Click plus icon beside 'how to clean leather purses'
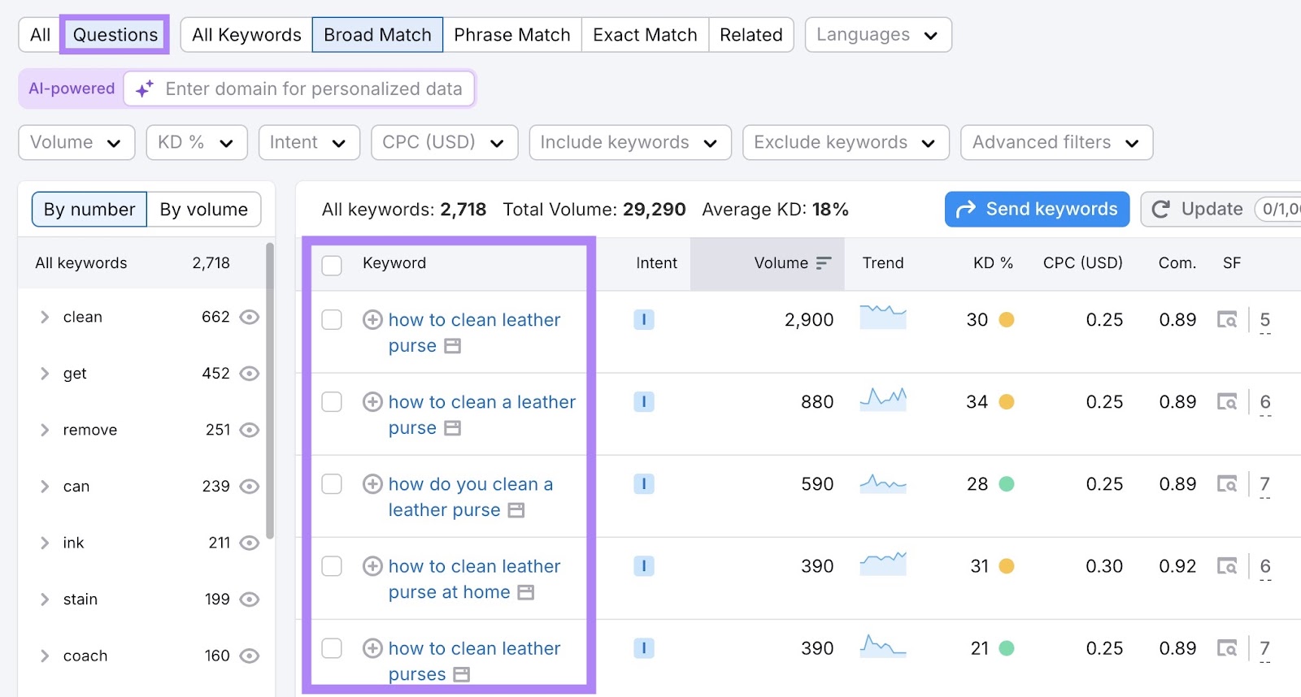 click(x=372, y=648)
